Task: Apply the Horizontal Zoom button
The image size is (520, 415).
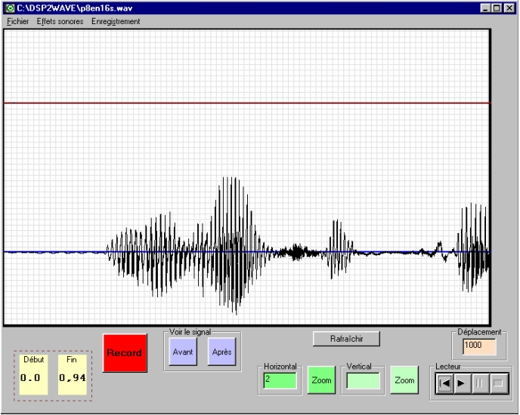Action: [x=321, y=380]
